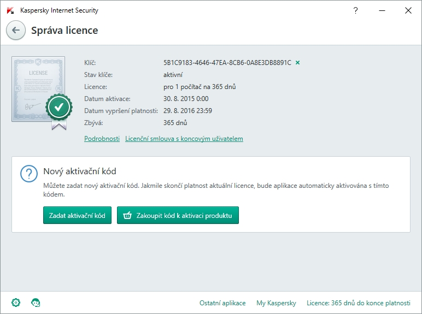Close the Kaspersky Internet Security window

coord(408,10)
